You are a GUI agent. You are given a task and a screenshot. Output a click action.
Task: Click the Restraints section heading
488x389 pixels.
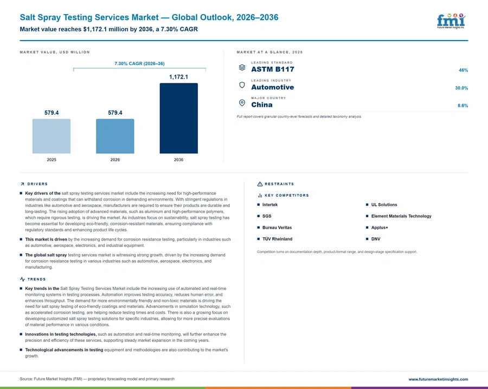point(279,184)
